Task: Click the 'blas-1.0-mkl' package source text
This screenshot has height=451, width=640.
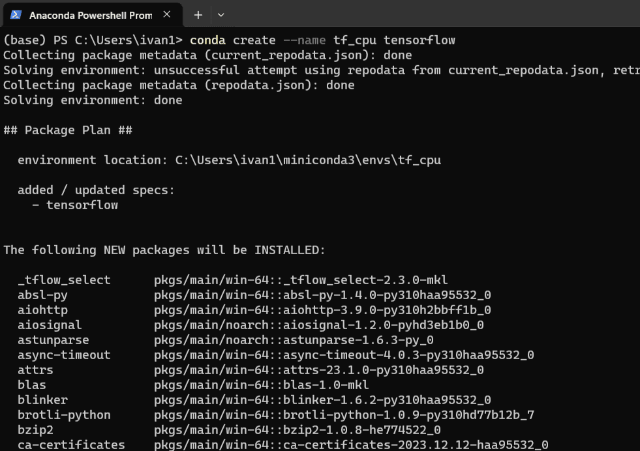Action: click(261, 385)
